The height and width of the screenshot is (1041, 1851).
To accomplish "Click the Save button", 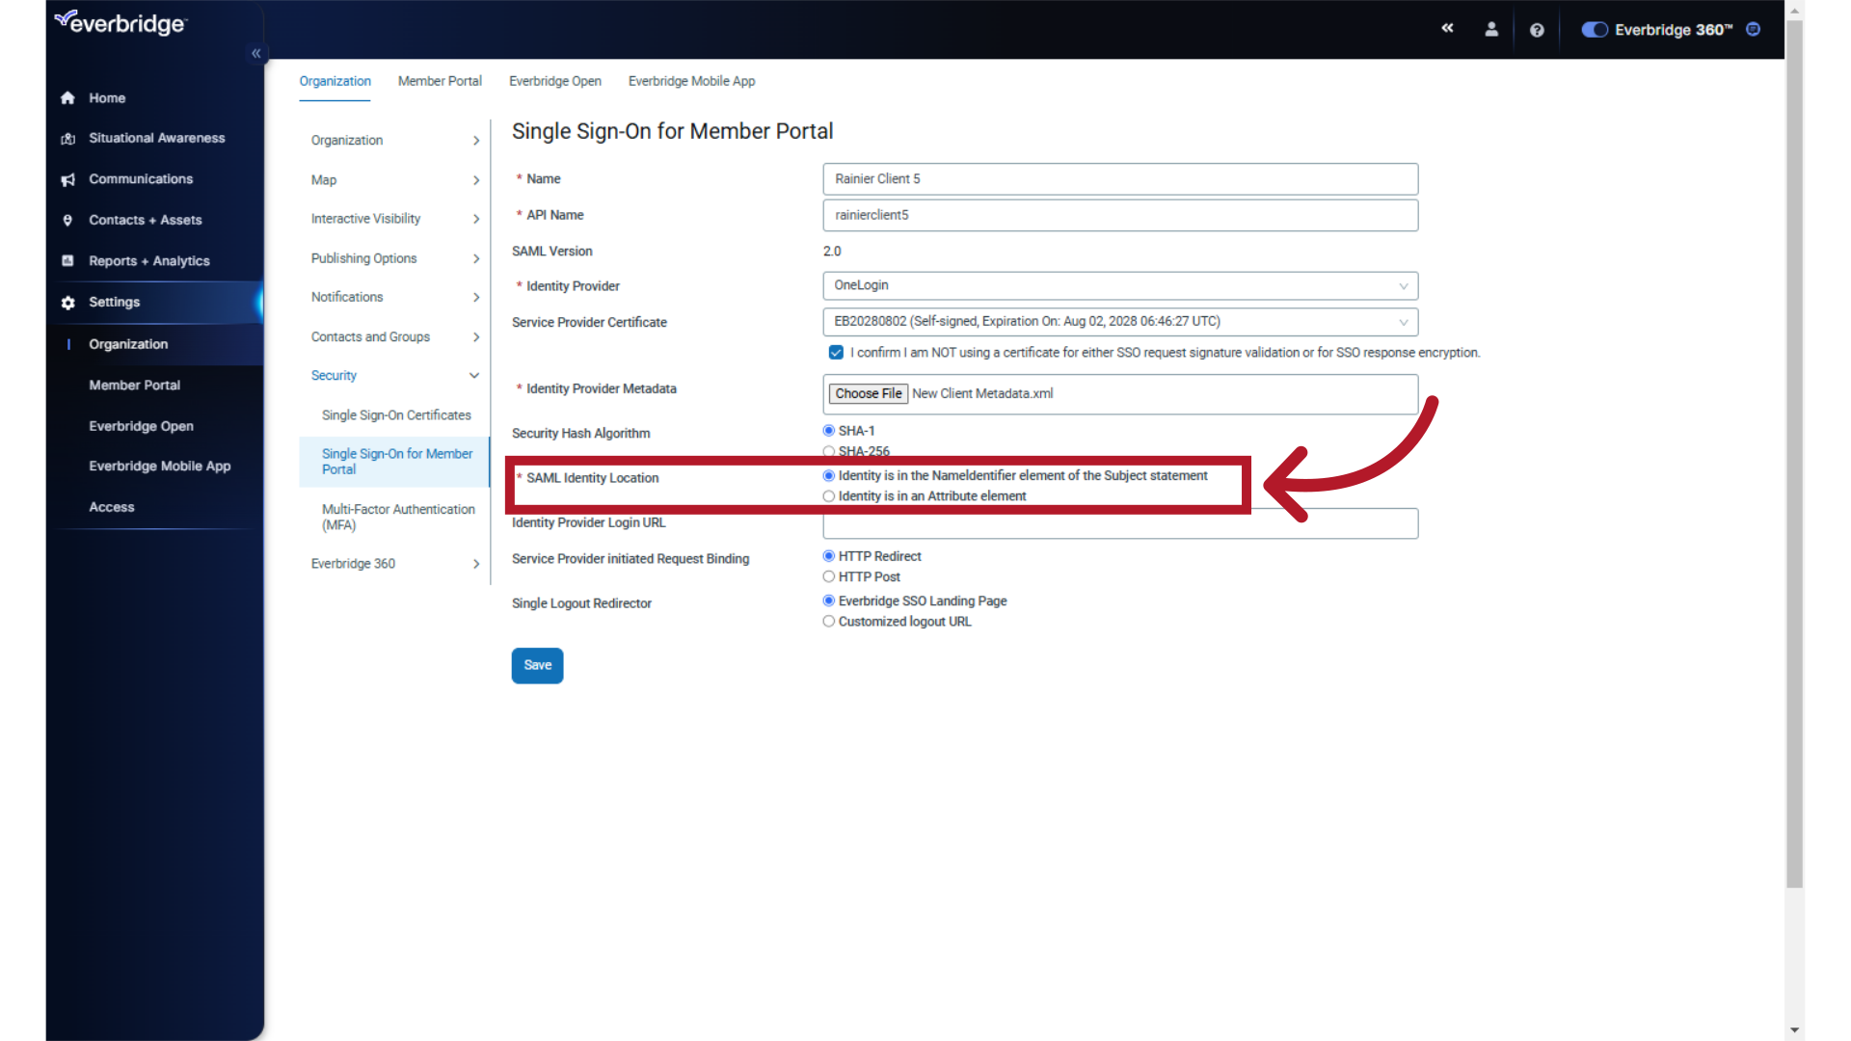I will (x=536, y=663).
